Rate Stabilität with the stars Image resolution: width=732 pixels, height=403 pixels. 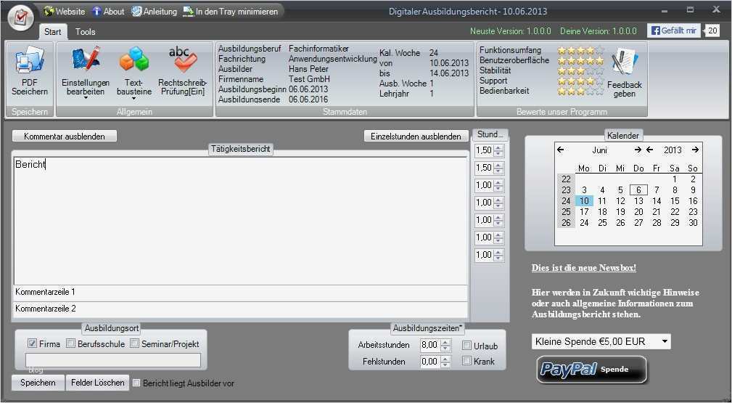[581, 70]
